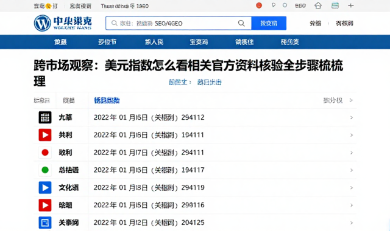Click green dot icon in 194117 row
Viewport: 390px width, 231px height.
click(45, 170)
